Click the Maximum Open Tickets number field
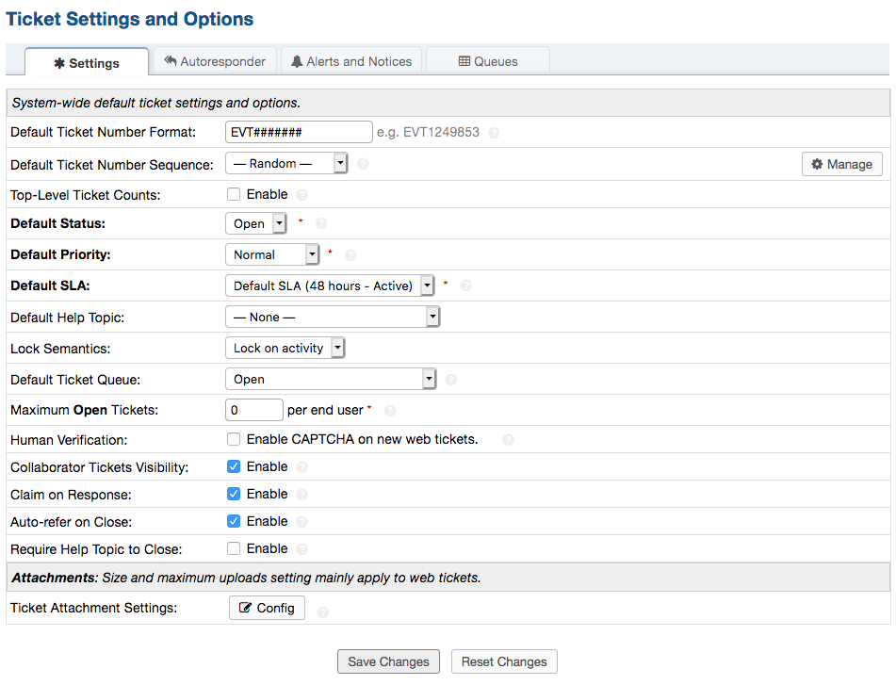Screen dimensions: 896x685 (254, 410)
